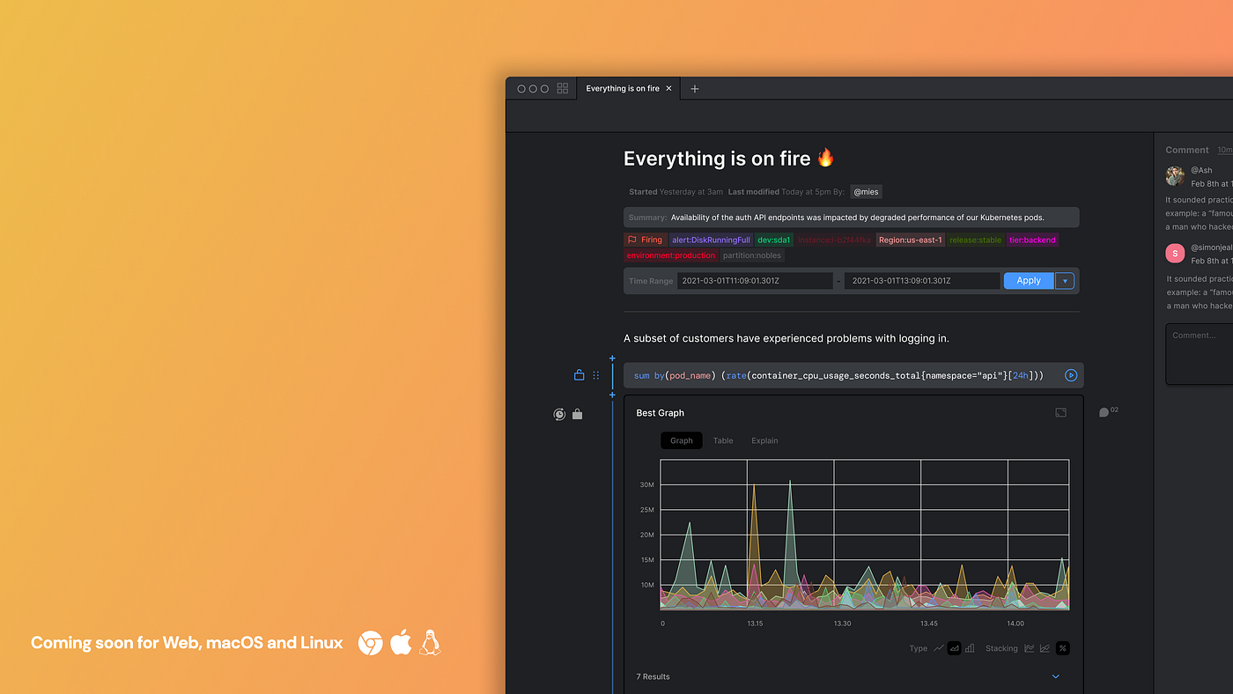The image size is (1233, 694).
Task: Toggle the blue unlock icon for query cell
Action: point(579,375)
